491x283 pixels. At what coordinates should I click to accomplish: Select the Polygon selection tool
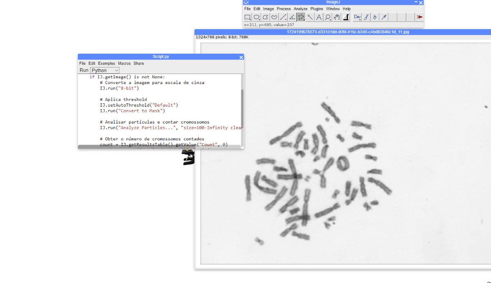(266, 17)
